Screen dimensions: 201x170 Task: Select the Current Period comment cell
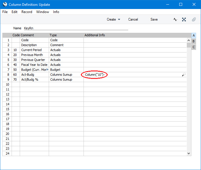click(34, 50)
